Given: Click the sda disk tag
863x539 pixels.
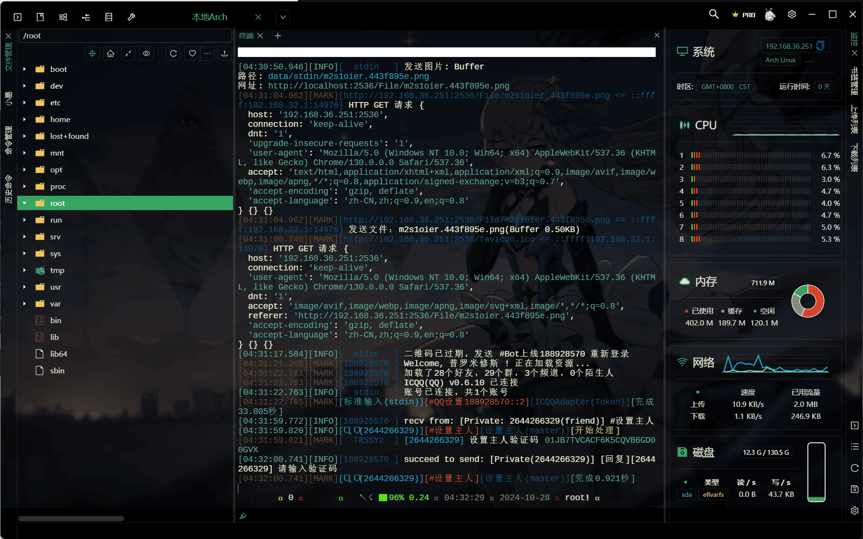Looking at the screenshot, I should click(x=687, y=494).
